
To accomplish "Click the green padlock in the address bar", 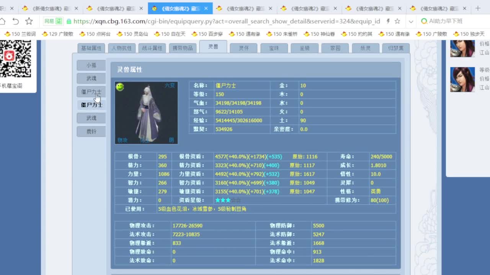I will 69,21.
